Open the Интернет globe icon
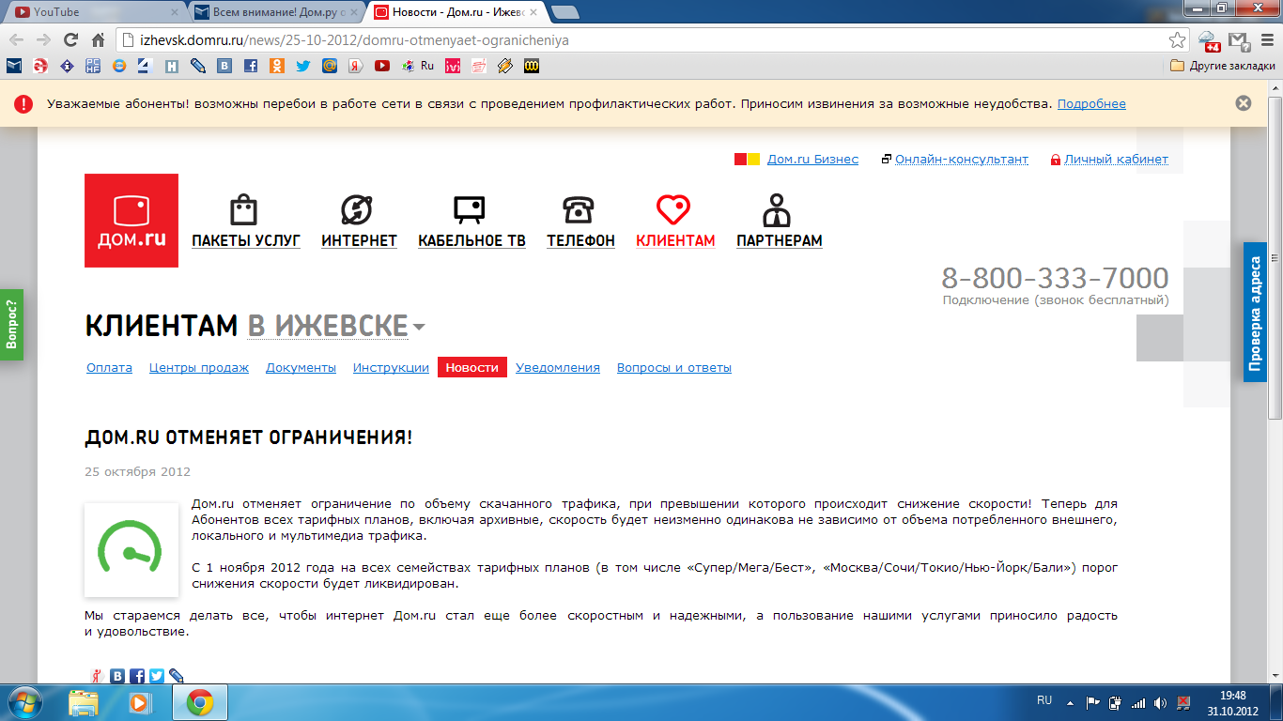The image size is (1283, 721). click(x=357, y=209)
